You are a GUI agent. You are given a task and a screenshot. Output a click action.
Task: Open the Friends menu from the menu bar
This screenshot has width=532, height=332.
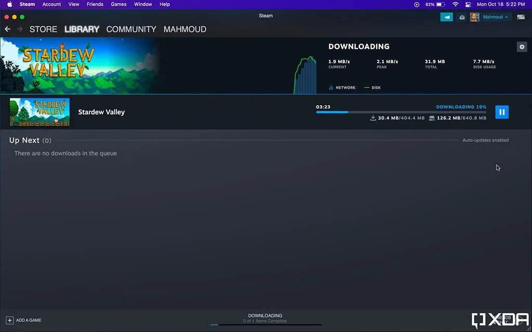coord(95,4)
